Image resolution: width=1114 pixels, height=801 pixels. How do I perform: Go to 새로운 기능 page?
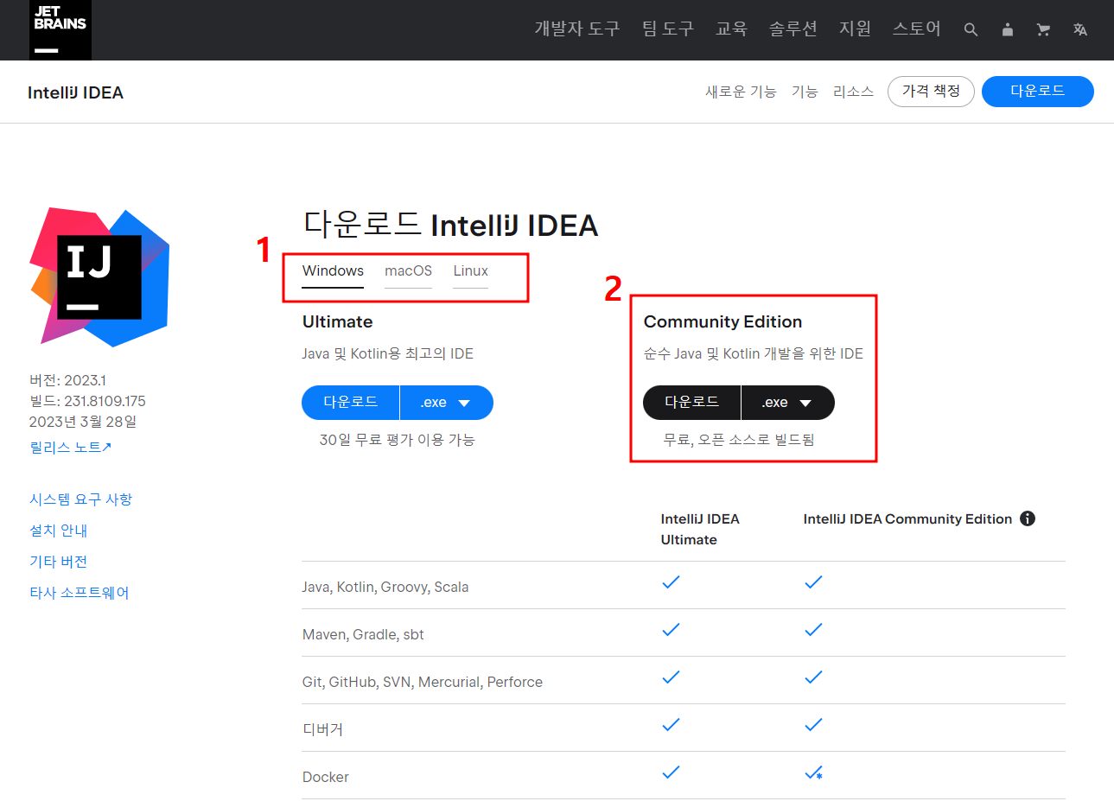pyautogui.click(x=741, y=92)
